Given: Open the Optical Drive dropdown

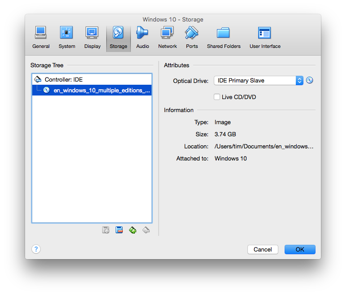Looking at the screenshot, I should tap(259, 81).
